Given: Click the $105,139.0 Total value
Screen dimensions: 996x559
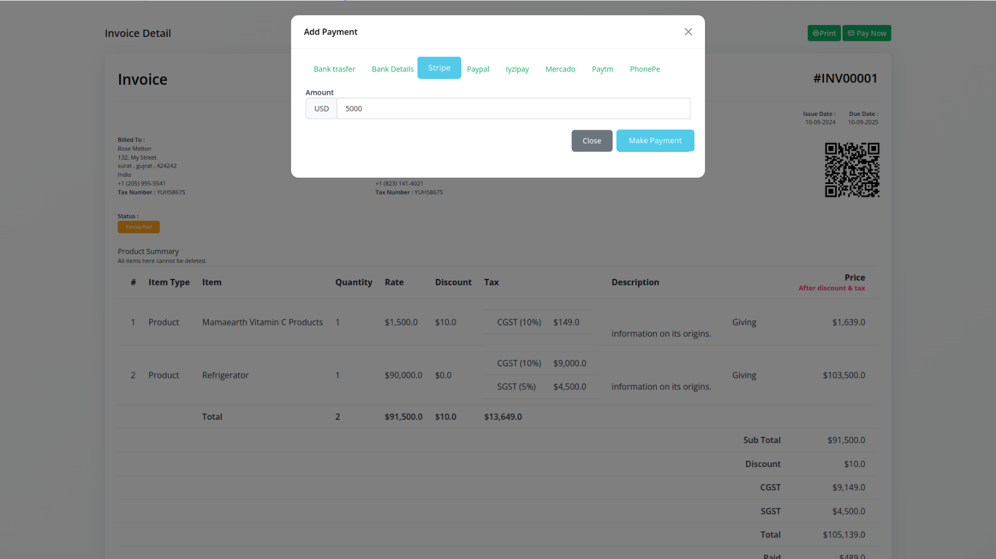Looking at the screenshot, I should [844, 535].
